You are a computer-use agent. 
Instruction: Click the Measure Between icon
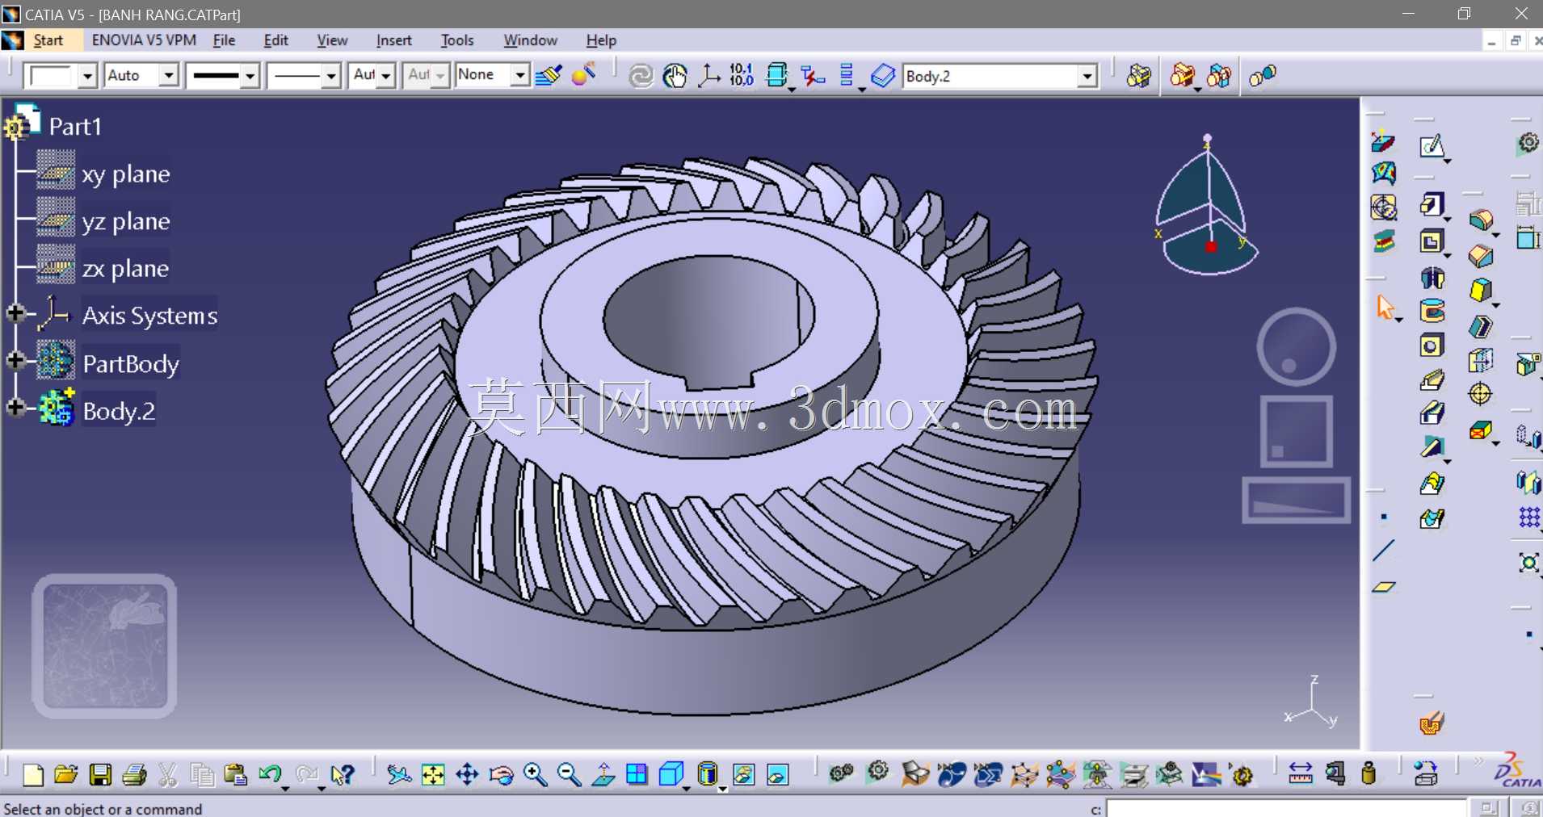pyautogui.click(x=1301, y=773)
